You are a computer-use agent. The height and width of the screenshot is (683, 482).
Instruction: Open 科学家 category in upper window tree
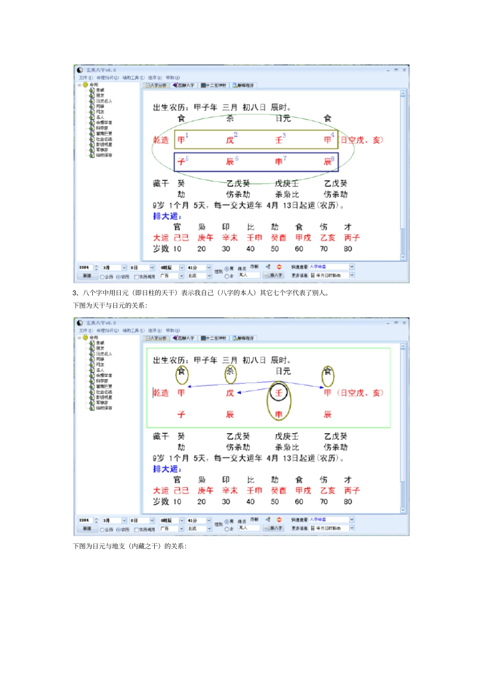[102, 128]
